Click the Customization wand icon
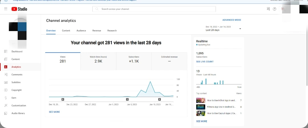This screenshot has width=308, height=128. [x=6, y=105]
